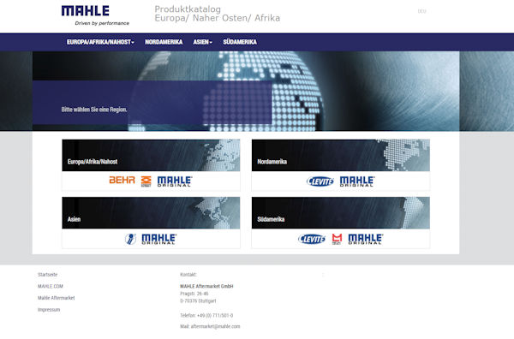Viewport: 514px width, 339px height.
Task: Click the language selector in top right
Action: 421,11
